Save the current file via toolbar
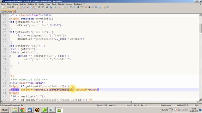The width and height of the screenshot is (202, 113). [10, 7]
